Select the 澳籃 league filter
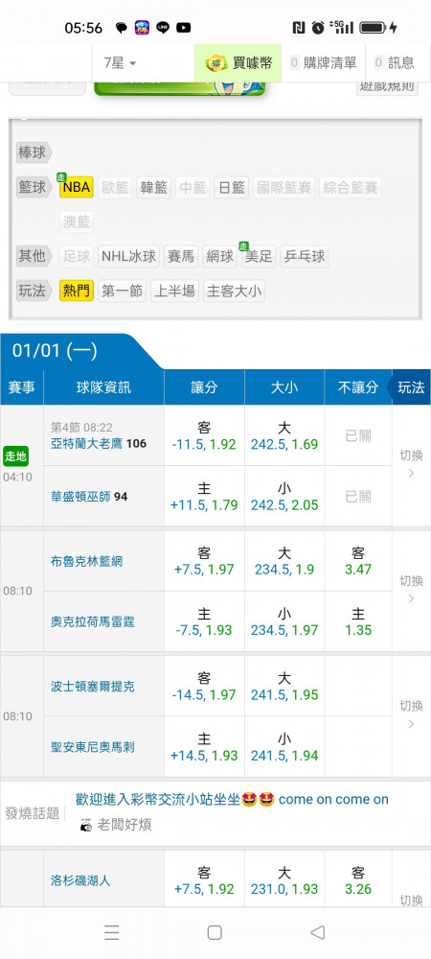Image resolution: width=431 pixels, height=959 pixels. 77,222
